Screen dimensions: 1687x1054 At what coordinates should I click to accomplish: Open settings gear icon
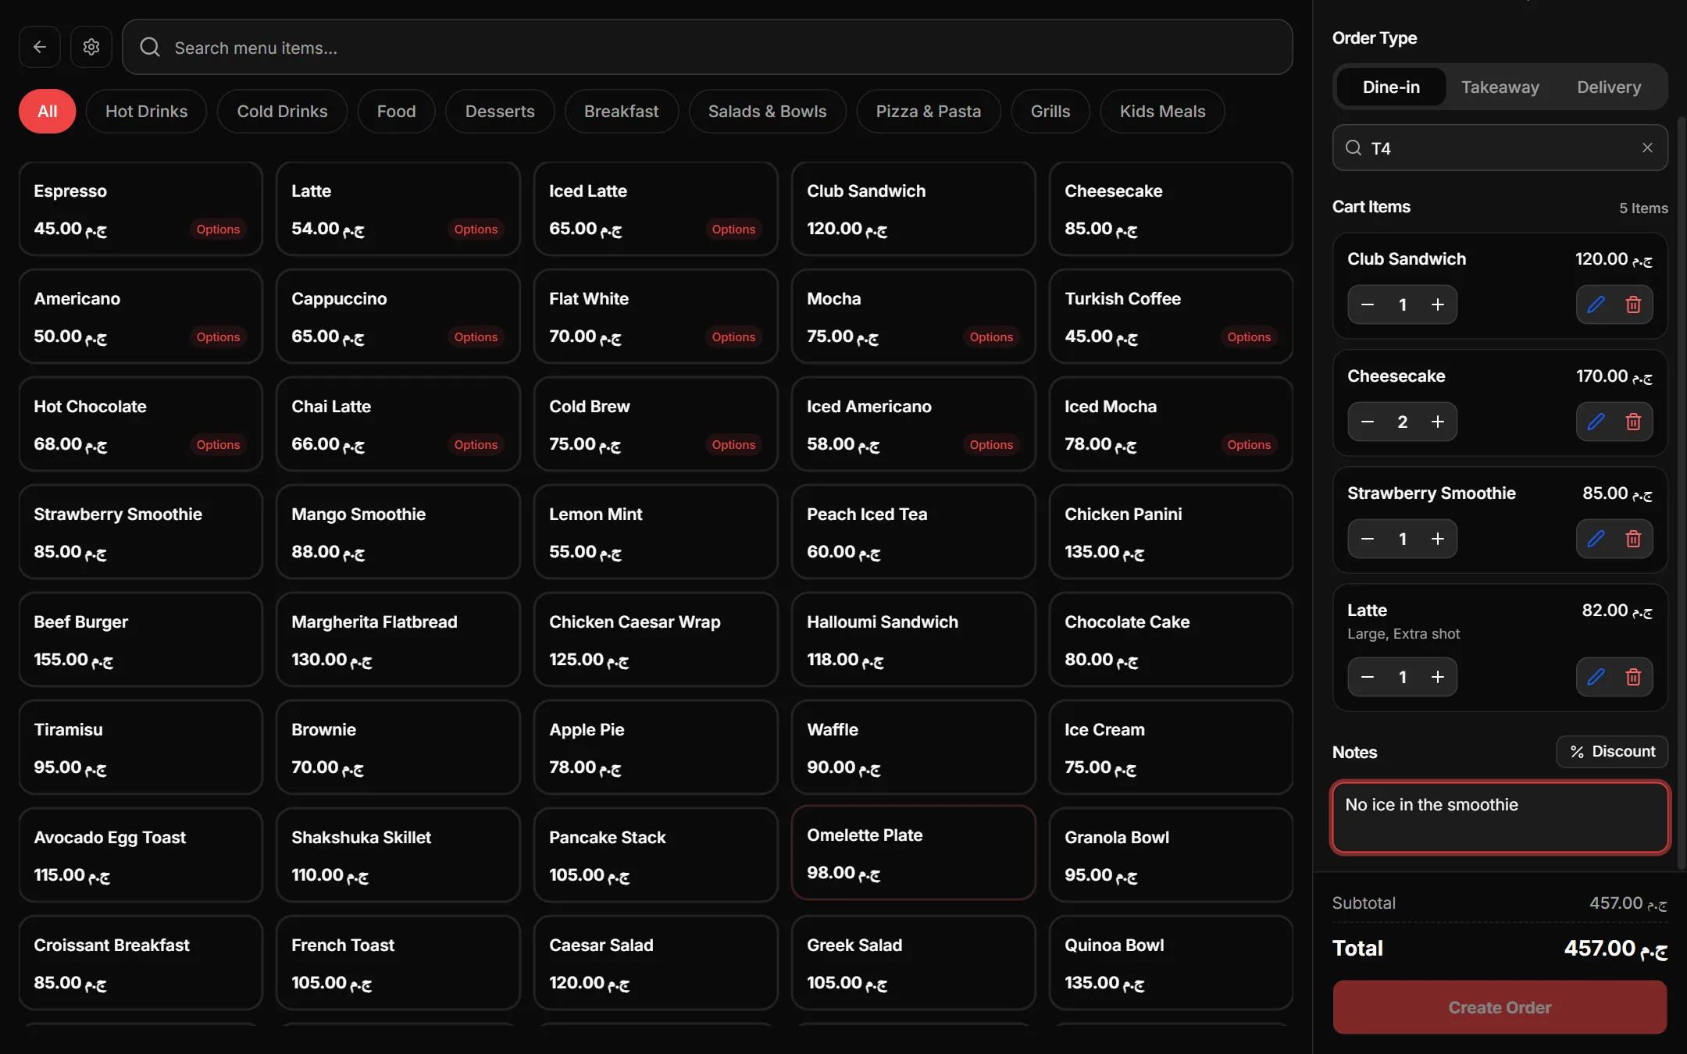[91, 47]
